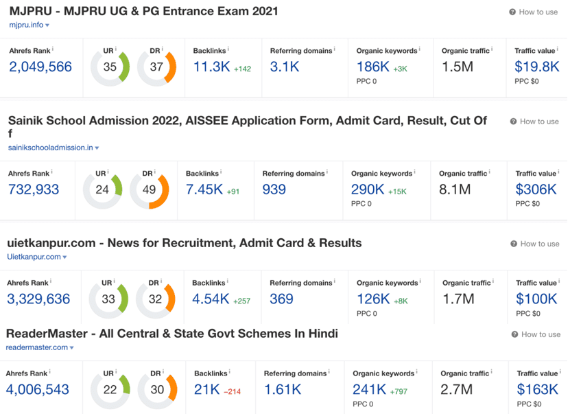Image resolution: width=570 pixels, height=416 pixels.
Task: Click the help icon beside Sainik School's How to use
Action: [513, 122]
